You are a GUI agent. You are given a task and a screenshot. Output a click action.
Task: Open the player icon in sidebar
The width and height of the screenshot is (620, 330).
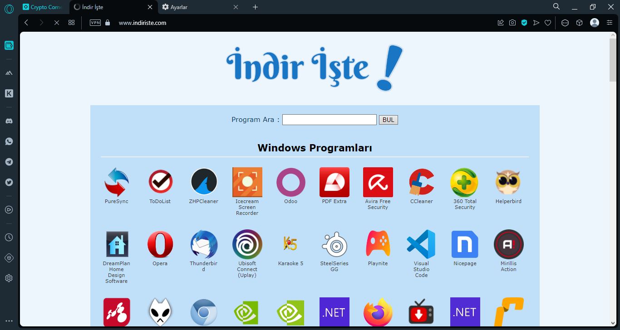[x=9, y=209]
